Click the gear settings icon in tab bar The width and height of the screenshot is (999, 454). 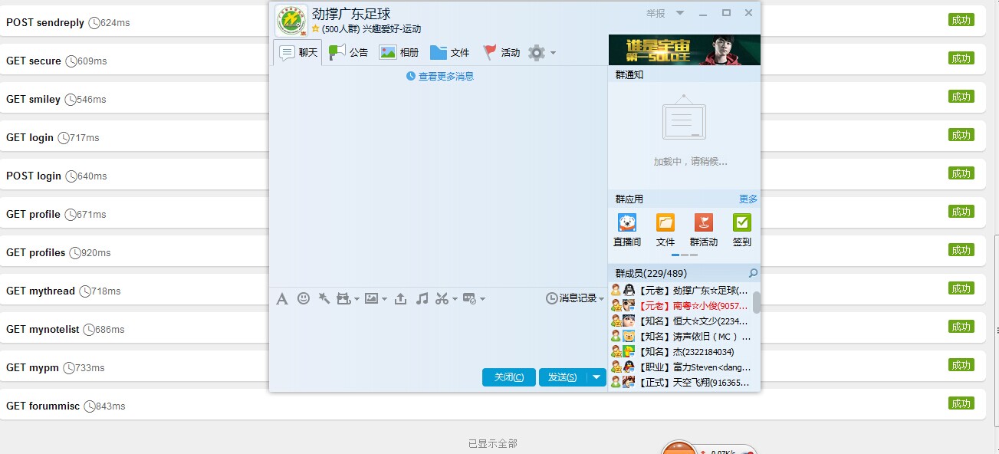[537, 52]
